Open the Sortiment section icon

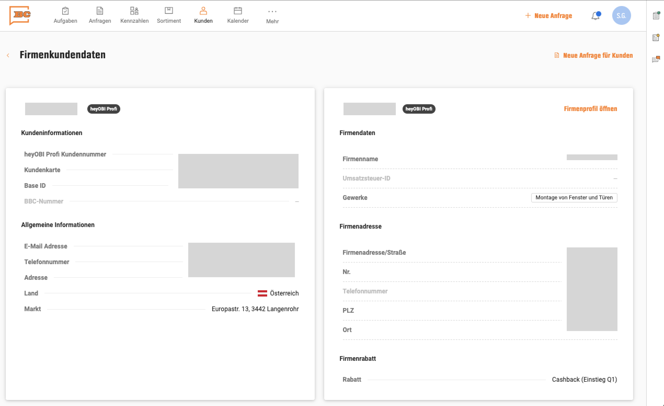tap(169, 11)
